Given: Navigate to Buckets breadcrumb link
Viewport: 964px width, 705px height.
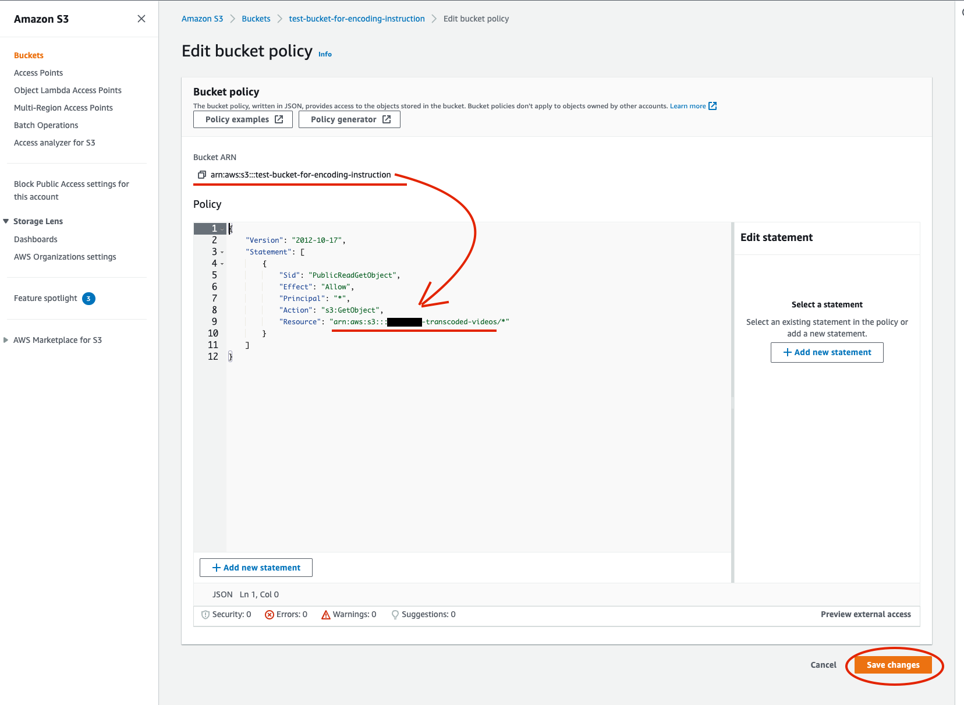Looking at the screenshot, I should click(x=256, y=19).
